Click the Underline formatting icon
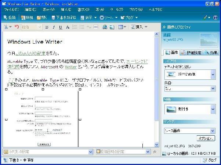The image size is (221, 165). point(61,27)
